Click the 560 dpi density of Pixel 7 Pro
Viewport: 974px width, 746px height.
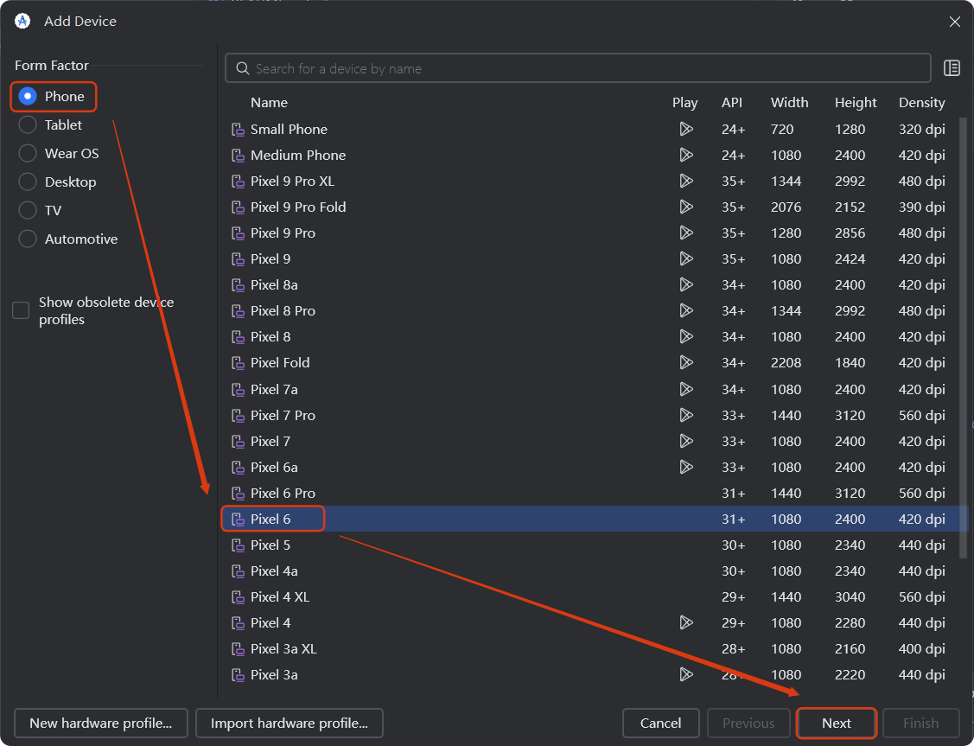[922, 416]
